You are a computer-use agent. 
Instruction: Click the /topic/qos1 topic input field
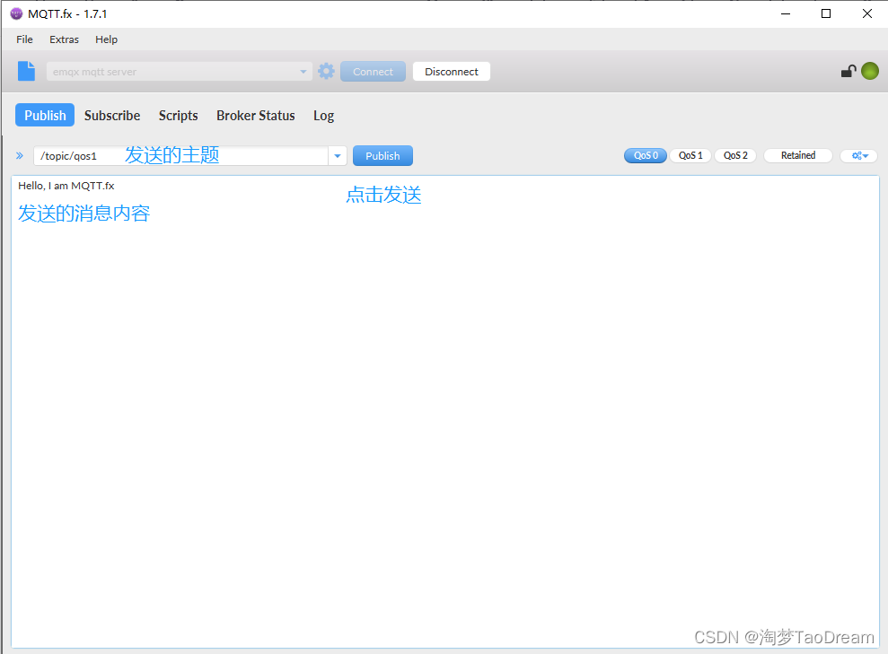tap(180, 155)
